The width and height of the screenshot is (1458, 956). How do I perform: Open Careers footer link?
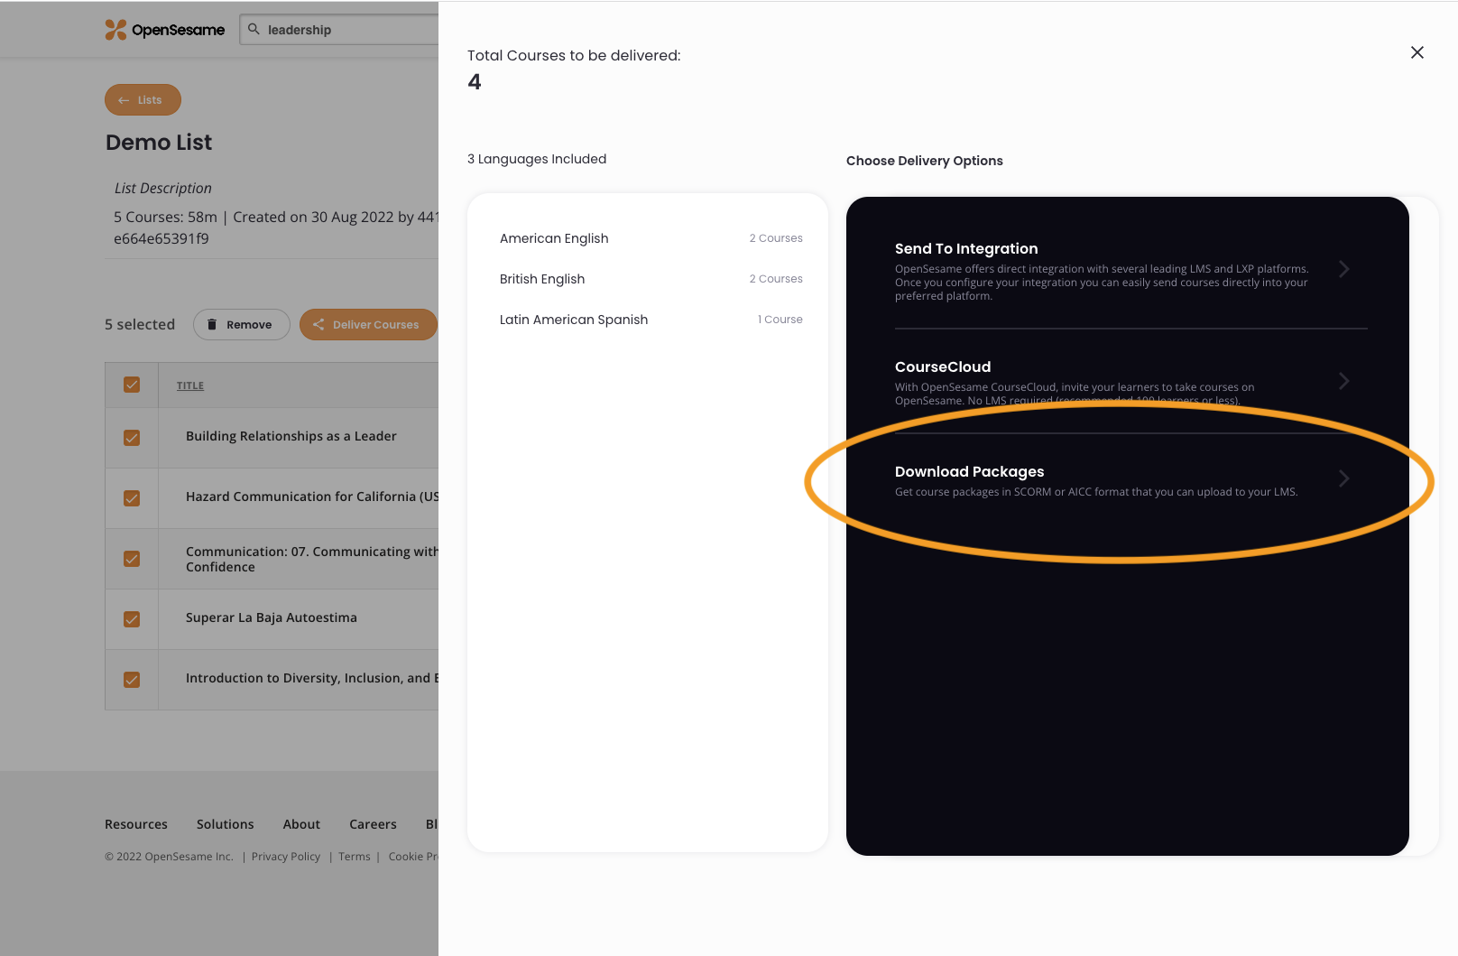pyautogui.click(x=373, y=824)
